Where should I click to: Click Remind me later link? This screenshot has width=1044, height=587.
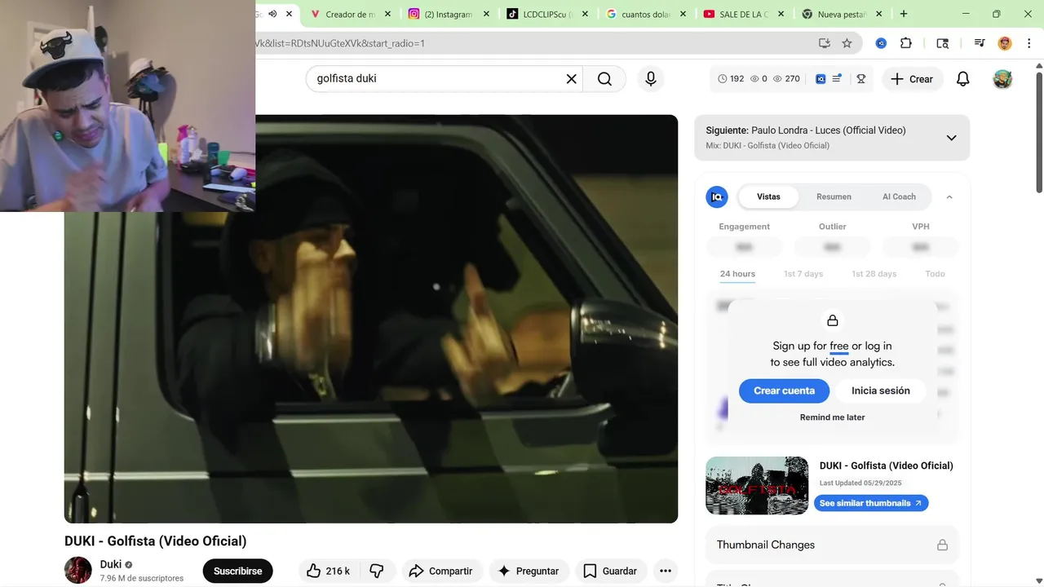[x=832, y=417]
